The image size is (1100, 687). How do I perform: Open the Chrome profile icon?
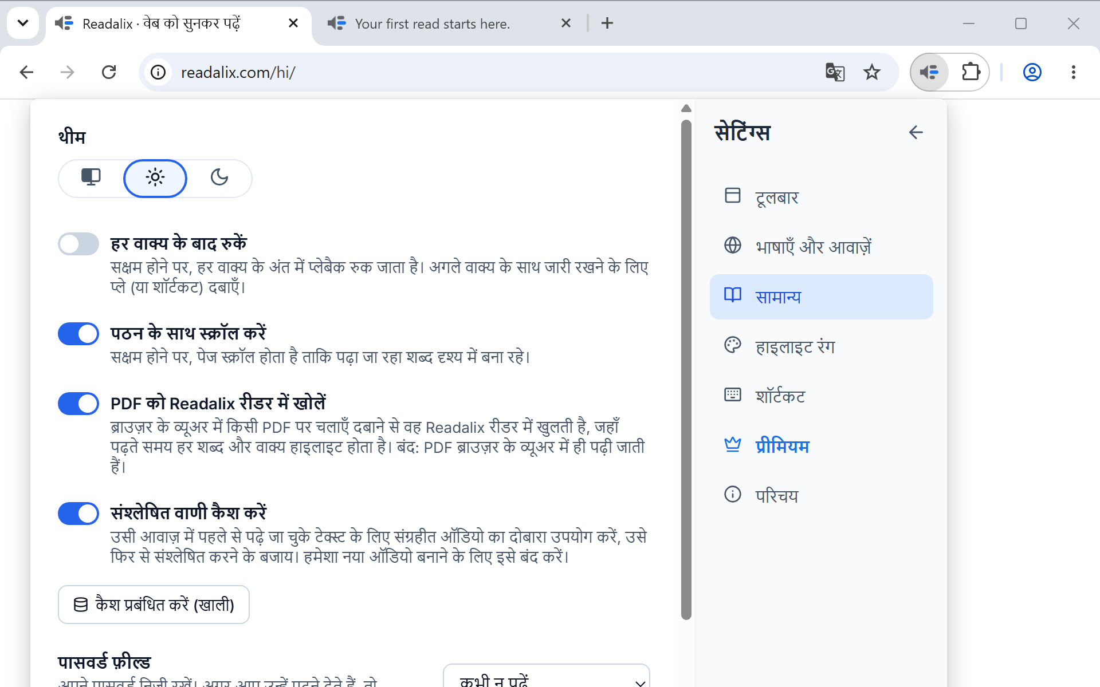pos(1032,72)
